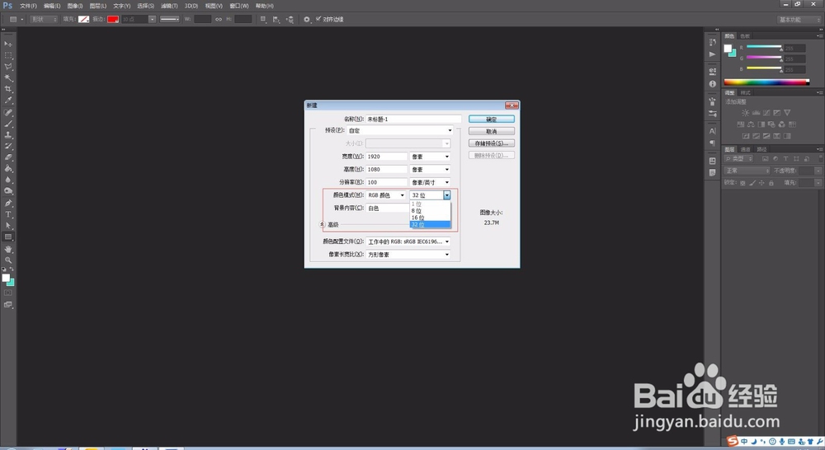The width and height of the screenshot is (825, 450).
Task: Choose 32 位 from the bit depth list
Action: point(430,224)
